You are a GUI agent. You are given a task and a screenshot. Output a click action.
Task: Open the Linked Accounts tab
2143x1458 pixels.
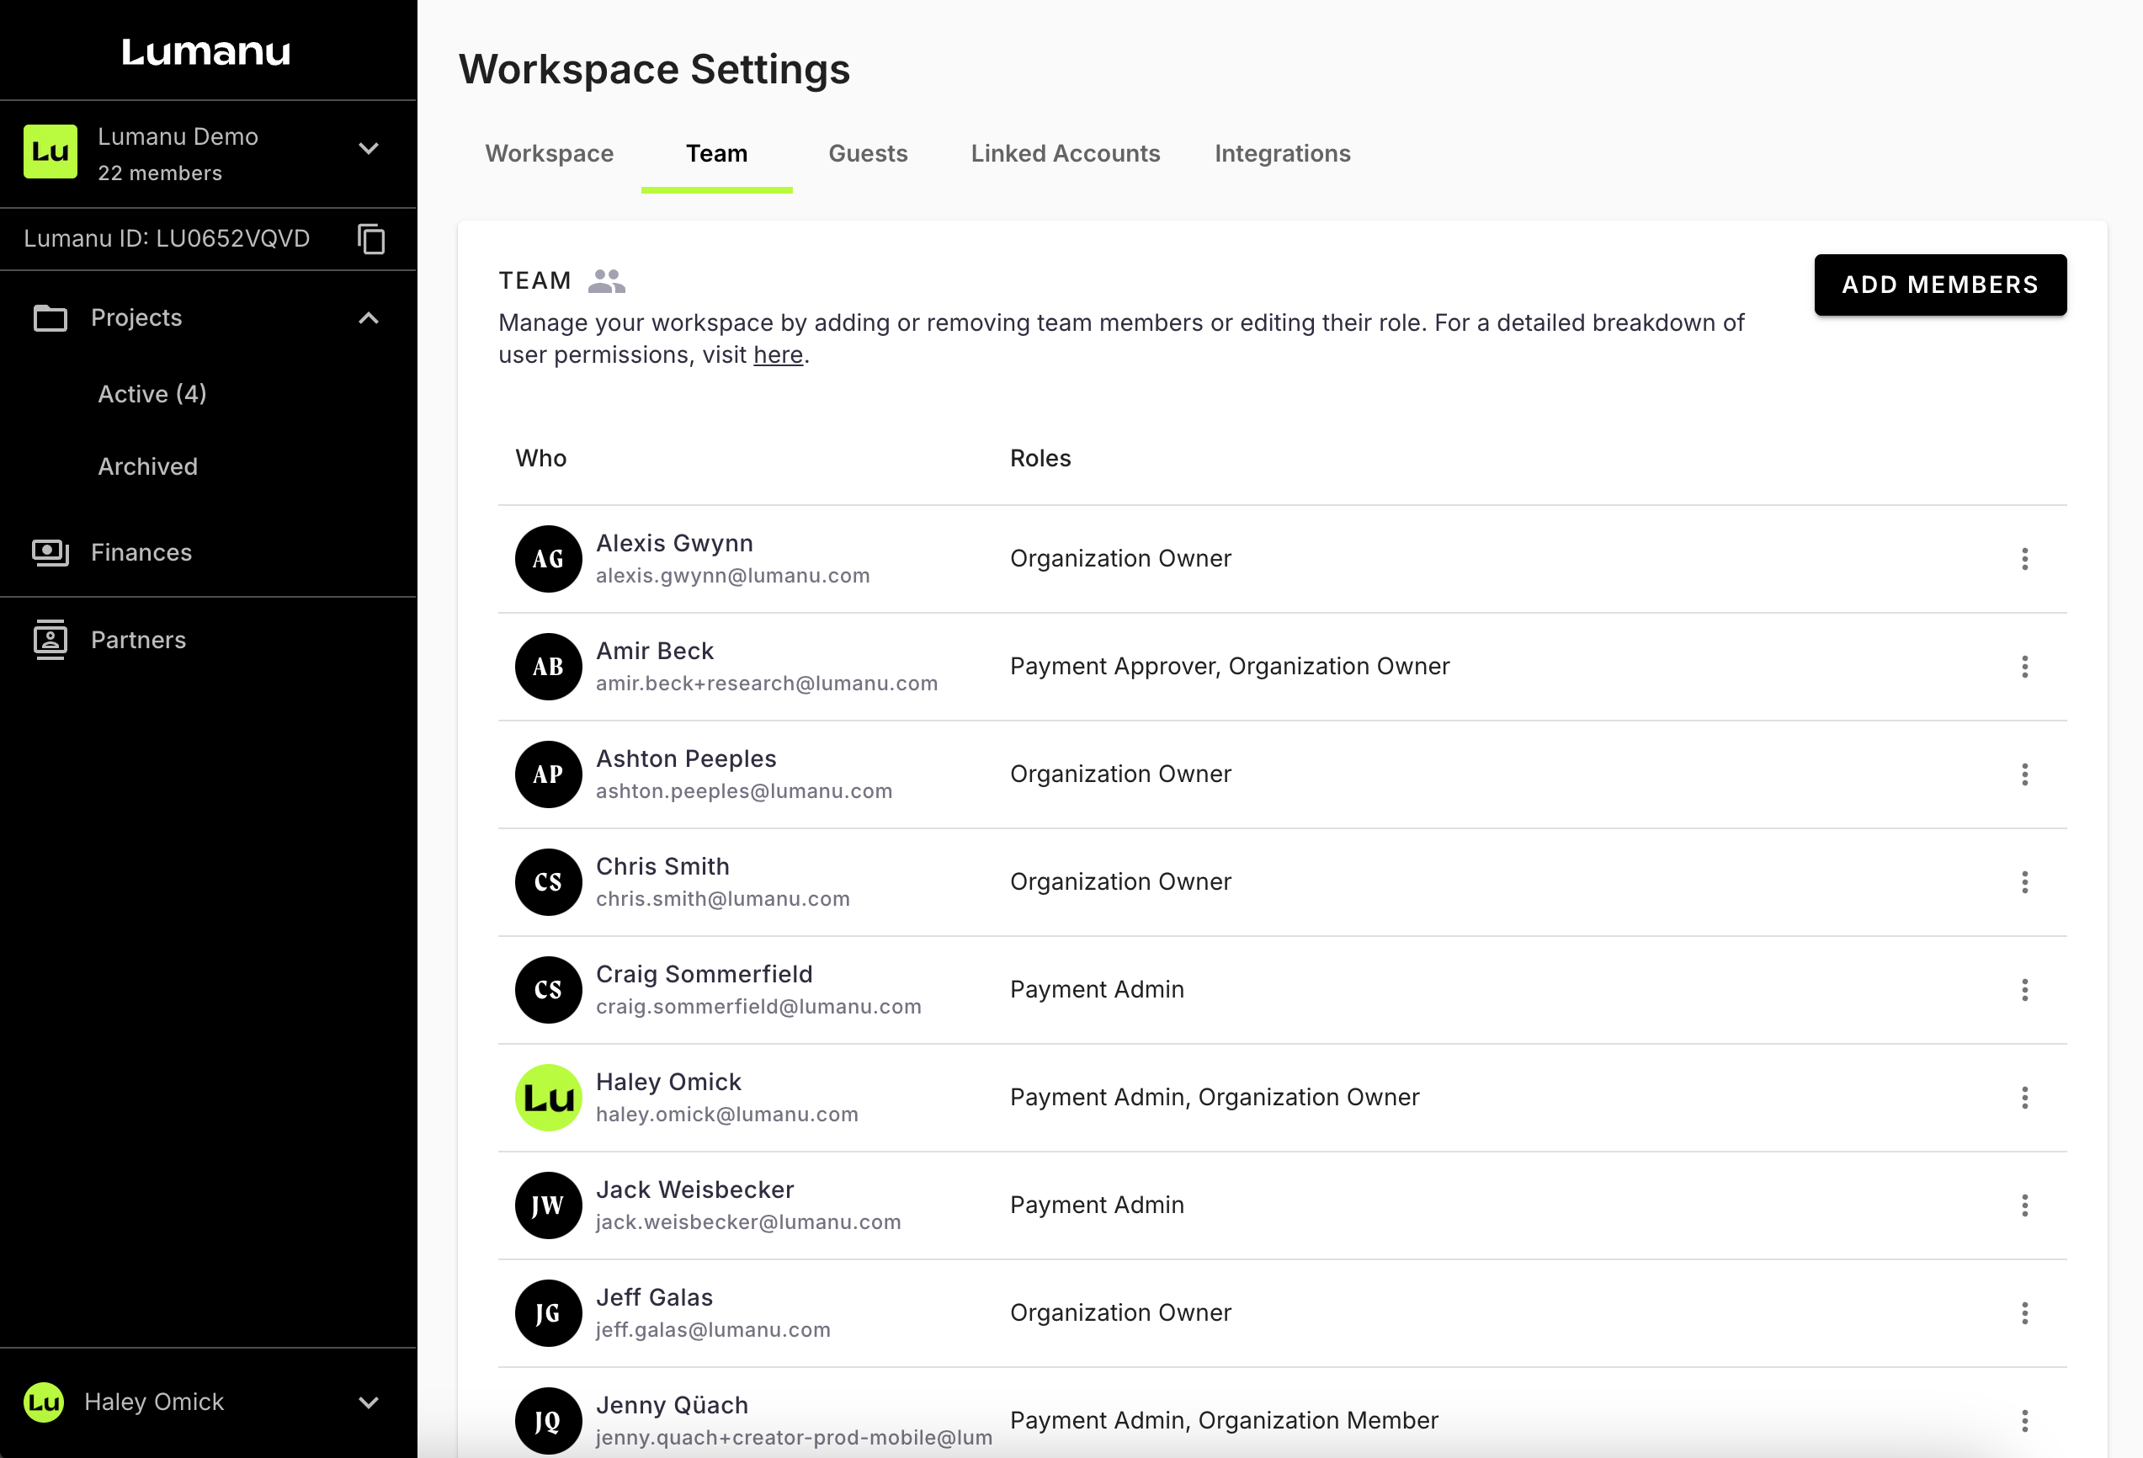coord(1065,154)
